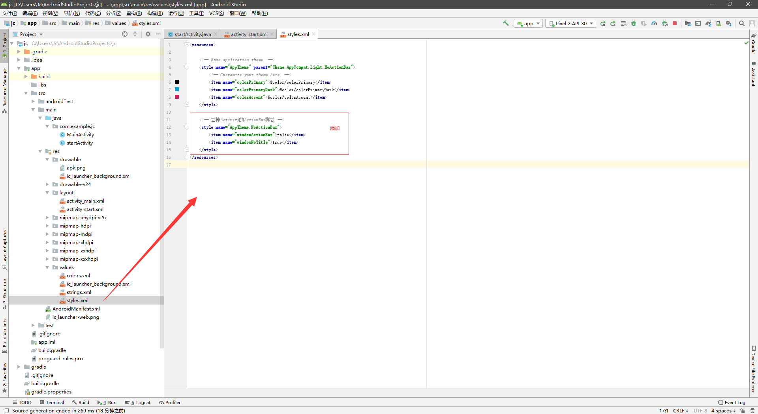The height and width of the screenshot is (414, 758).
Task: Open the TODO tool window button
Action: (x=22, y=403)
